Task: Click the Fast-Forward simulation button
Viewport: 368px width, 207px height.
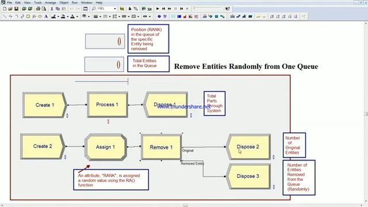Action: (x=170, y=9)
